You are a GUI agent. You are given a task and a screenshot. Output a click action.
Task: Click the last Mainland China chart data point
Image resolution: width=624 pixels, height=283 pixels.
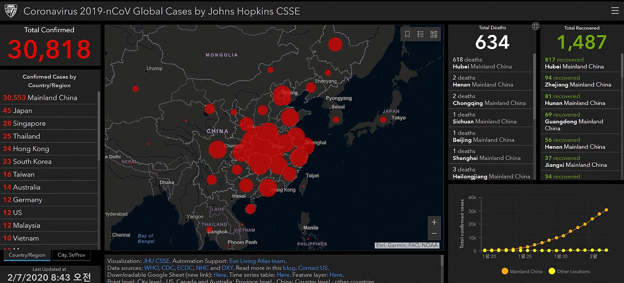(606, 210)
